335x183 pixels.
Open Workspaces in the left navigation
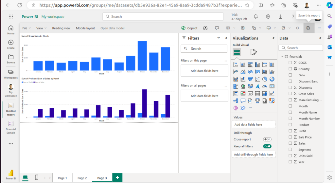click(11, 74)
